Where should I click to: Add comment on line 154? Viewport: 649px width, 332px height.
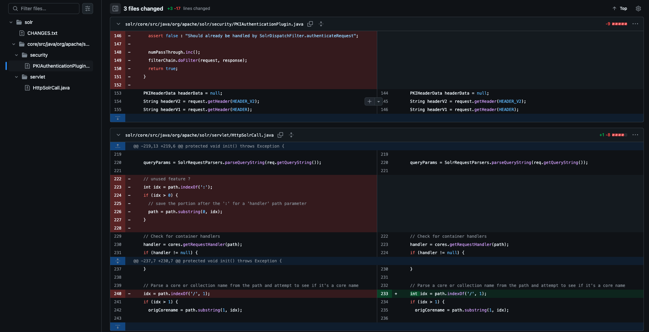click(x=369, y=101)
